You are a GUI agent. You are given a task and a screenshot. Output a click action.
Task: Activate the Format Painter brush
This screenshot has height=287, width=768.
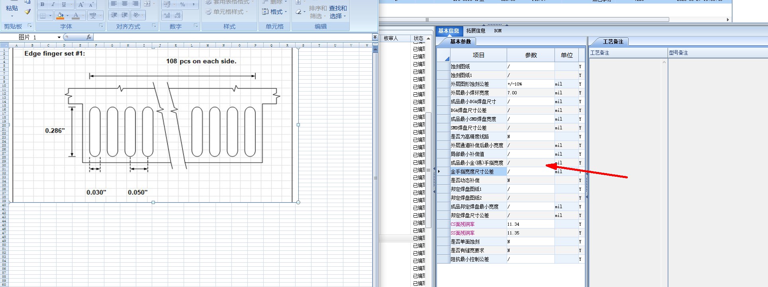[x=27, y=12]
